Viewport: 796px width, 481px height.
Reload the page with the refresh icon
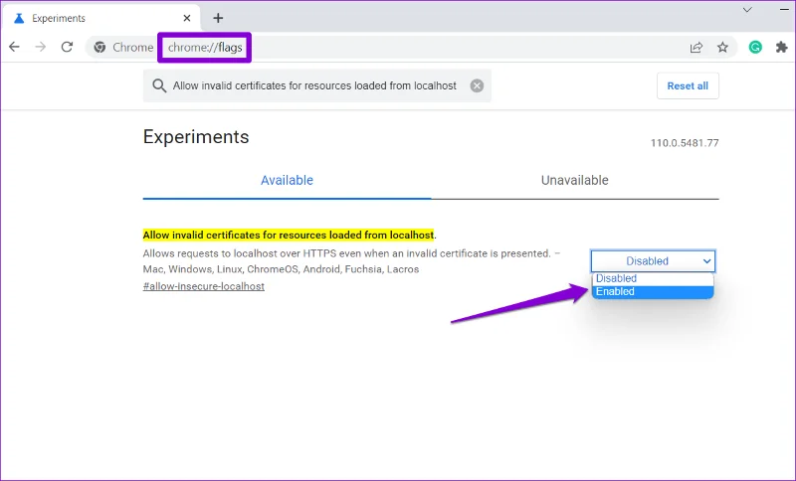pos(67,47)
